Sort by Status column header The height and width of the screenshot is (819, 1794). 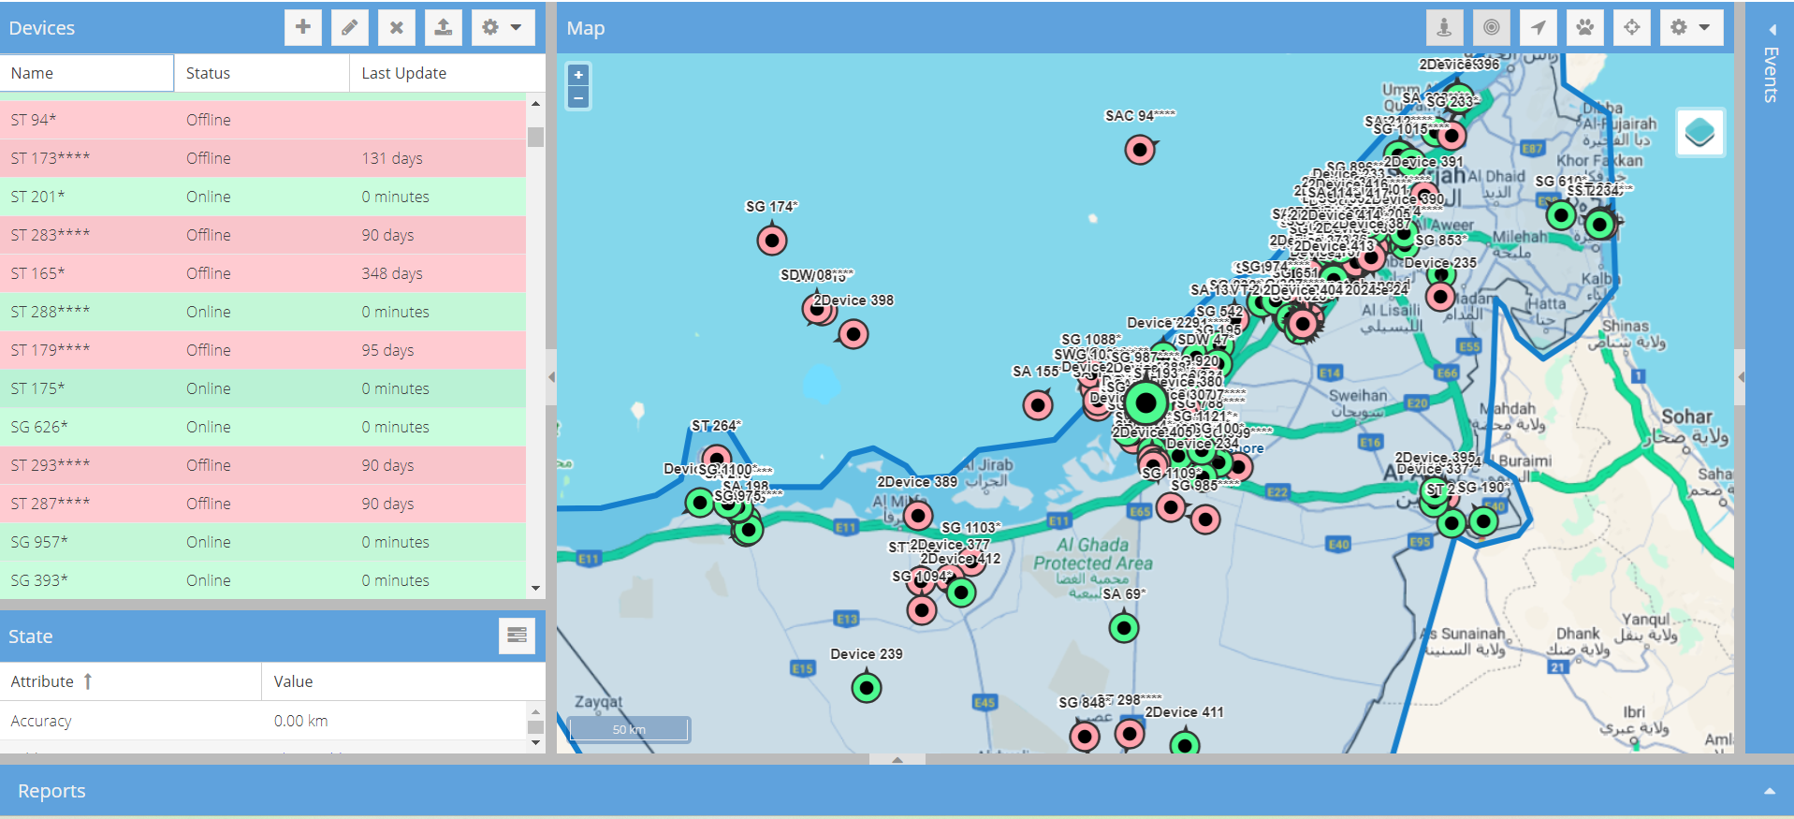[262, 73]
